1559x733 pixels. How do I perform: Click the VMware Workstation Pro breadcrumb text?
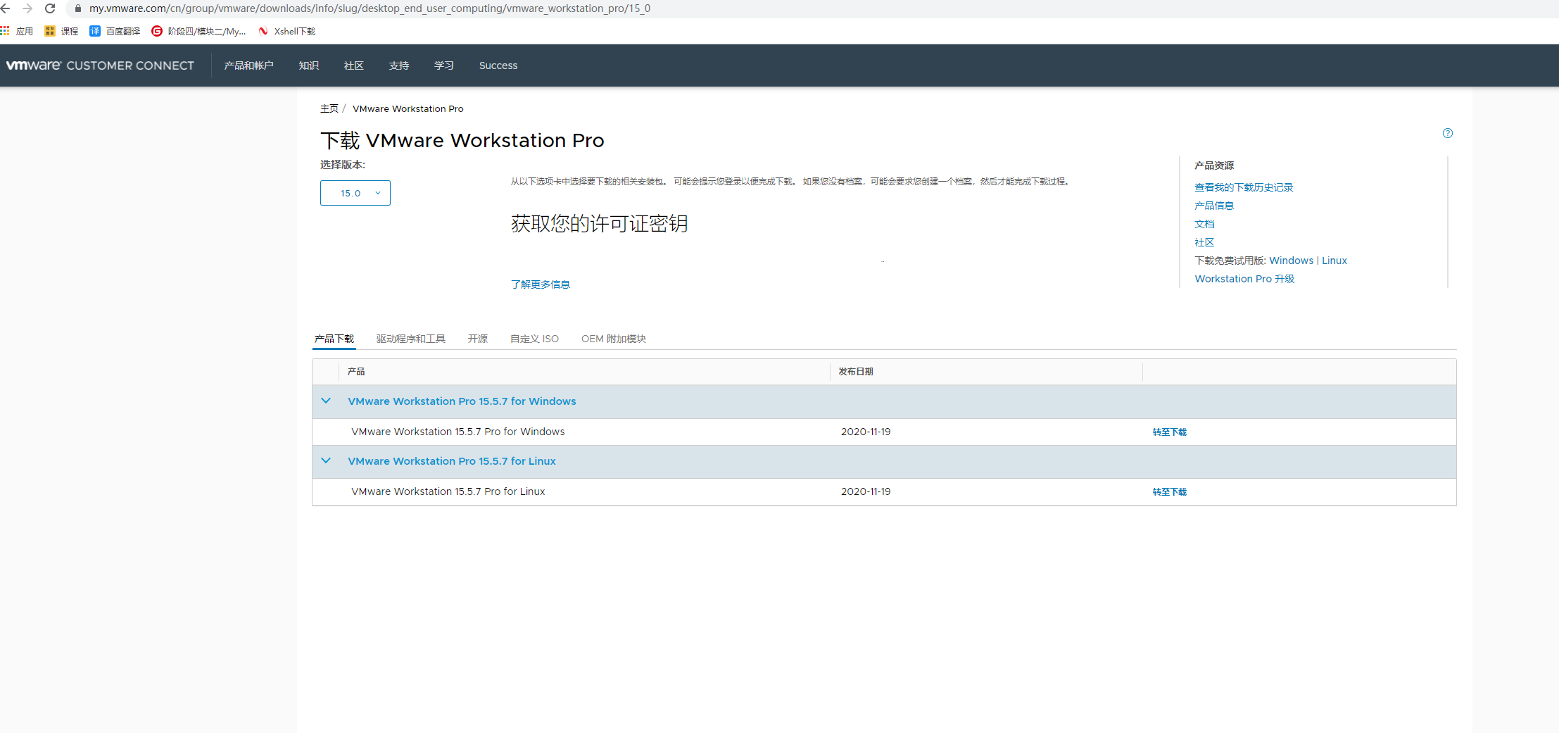coord(408,108)
